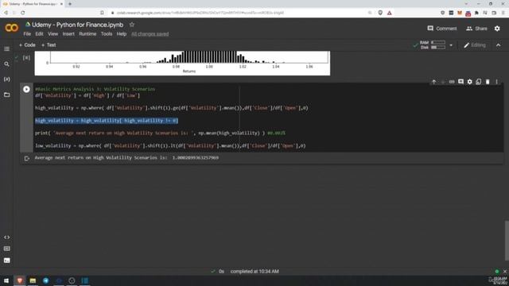The width and height of the screenshot is (509, 286).
Task: Click the Colab logo
Action: 11,28
